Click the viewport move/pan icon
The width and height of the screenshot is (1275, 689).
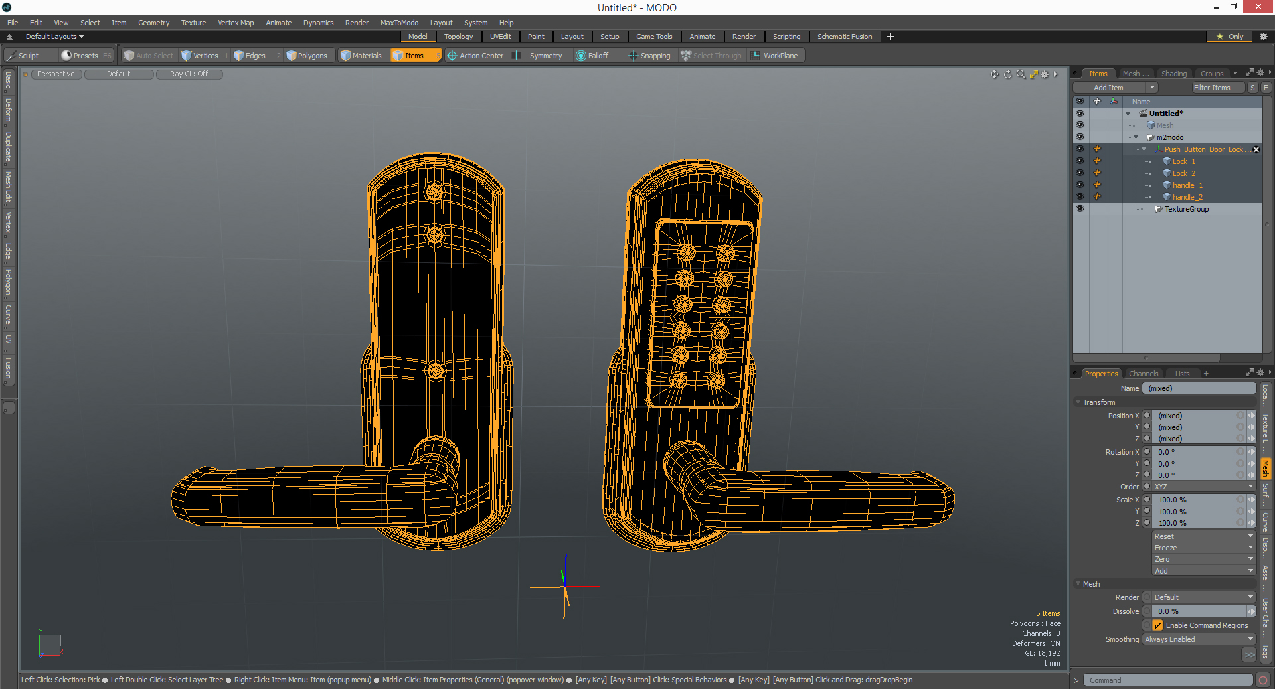pos(994,74)
